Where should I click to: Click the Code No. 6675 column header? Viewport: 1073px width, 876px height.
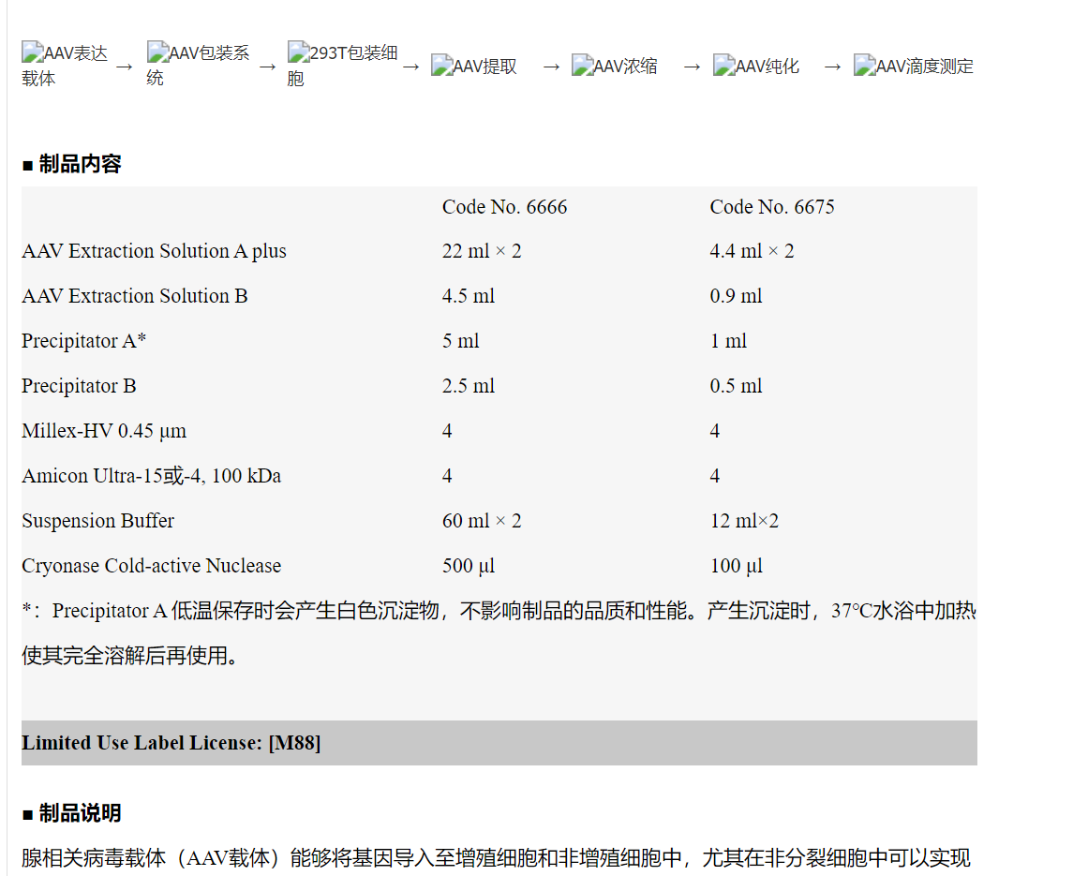771,207
